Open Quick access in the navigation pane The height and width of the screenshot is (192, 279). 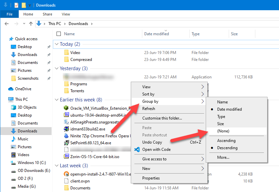click(x=26, y=39)
